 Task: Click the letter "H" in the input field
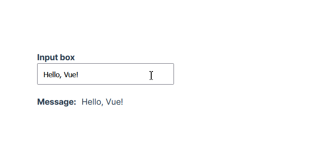tap(46, 75)
